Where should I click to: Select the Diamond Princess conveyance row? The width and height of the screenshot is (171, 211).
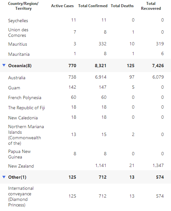click(85, 196)
